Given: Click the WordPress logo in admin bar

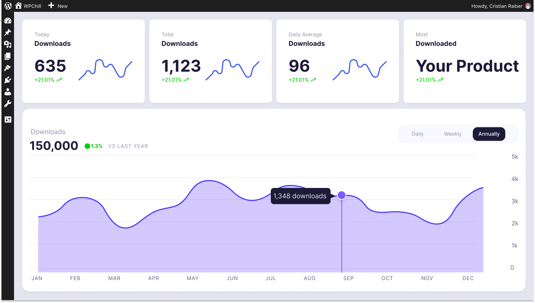Looking at the screenshot, I should pyautogui.click(x=8, y=6).
